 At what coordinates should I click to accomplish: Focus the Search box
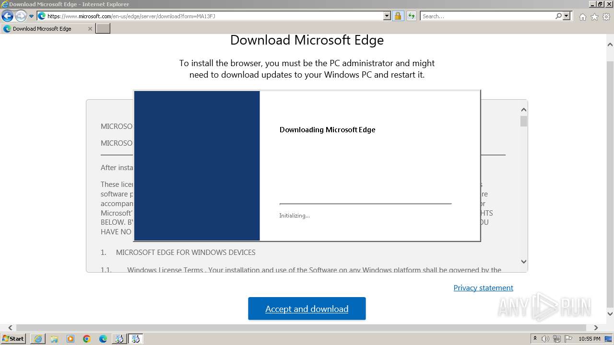(487, 16)
